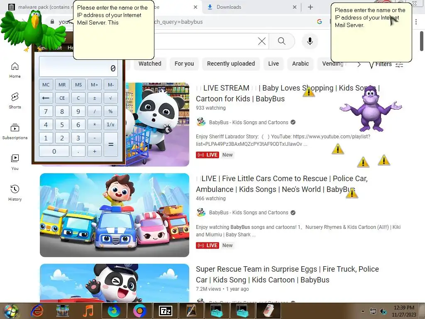Screen dimensions: 425x319
Task: Click MS button in Calculator
Action: tap(78, 85)
